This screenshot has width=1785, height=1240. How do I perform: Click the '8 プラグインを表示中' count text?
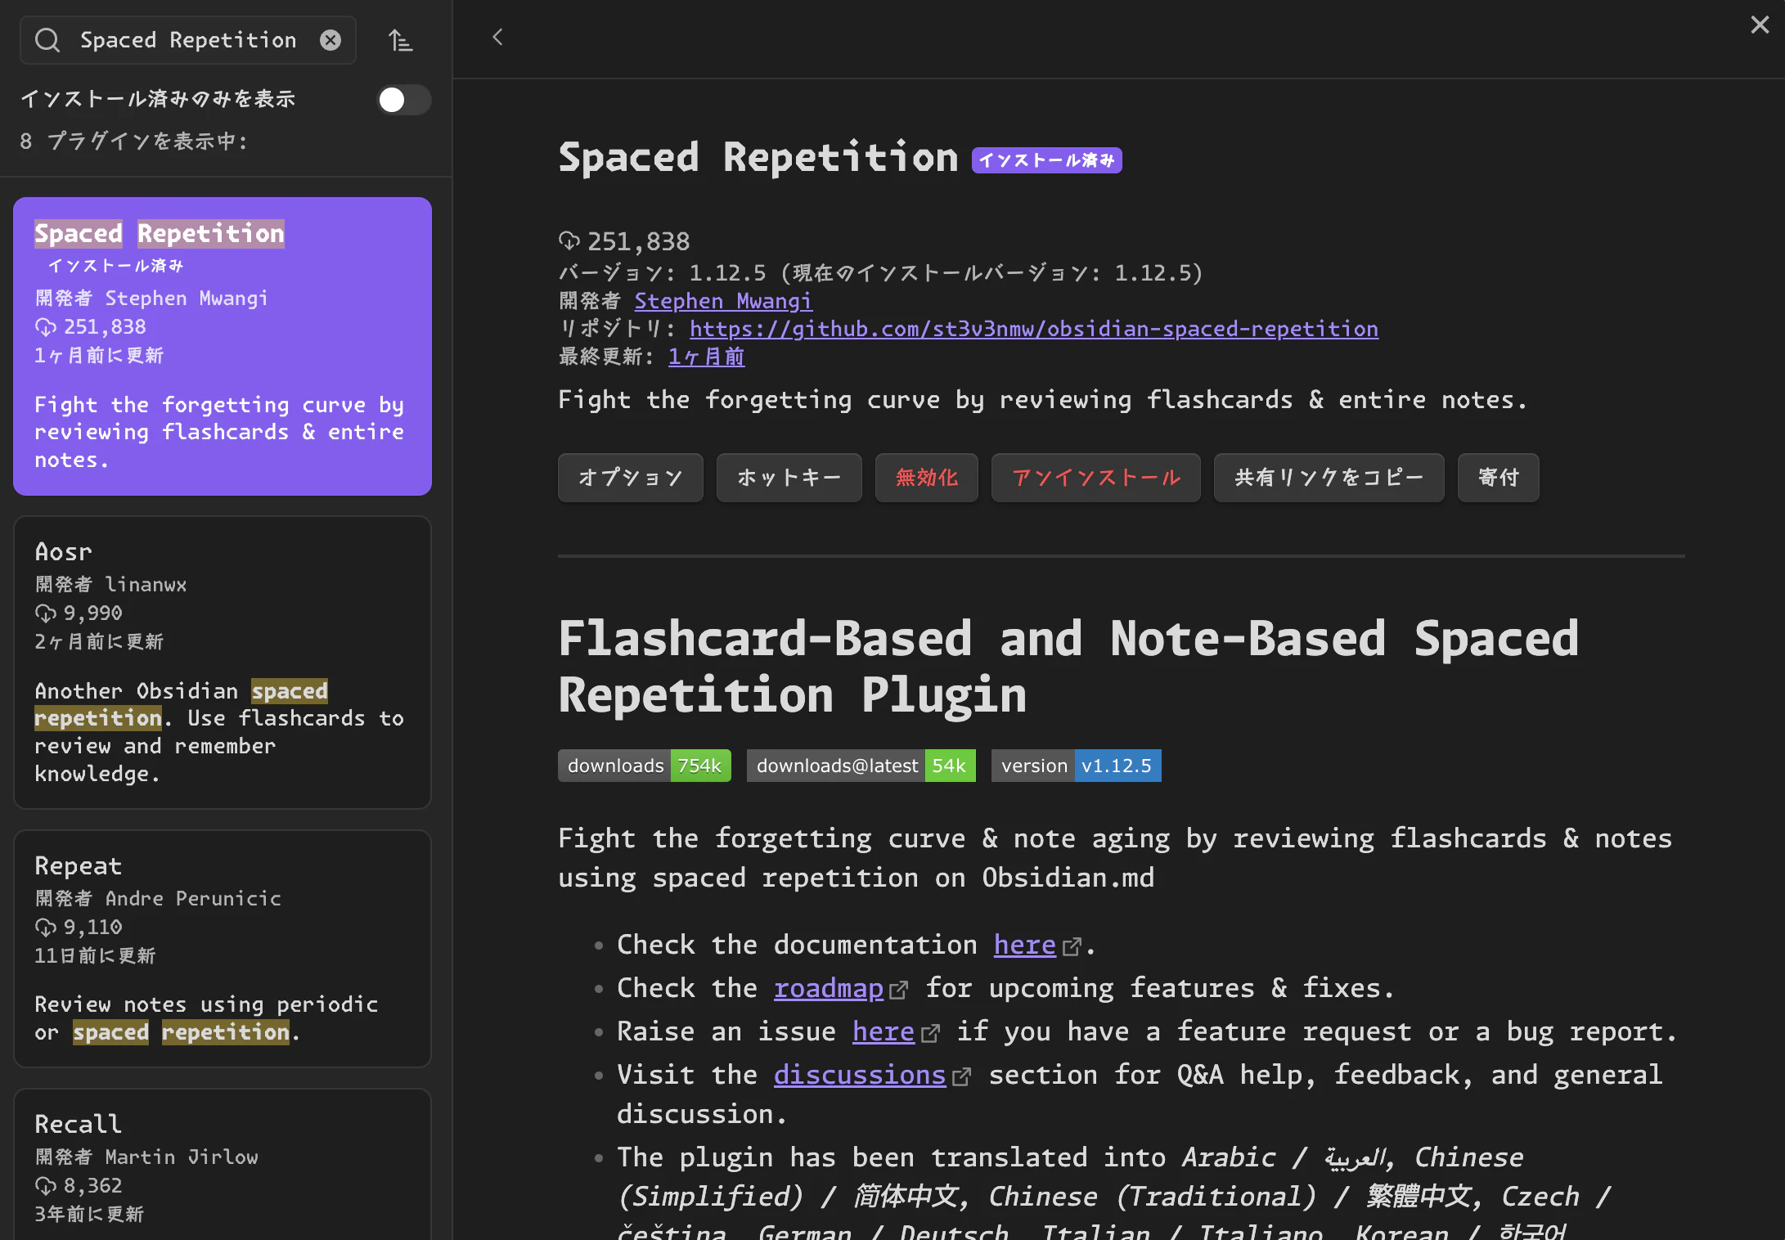(x=134, y=142)
